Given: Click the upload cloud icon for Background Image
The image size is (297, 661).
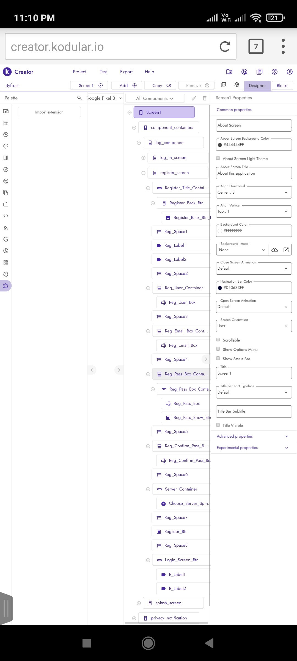Looking at the screenshot, I should click(274, 250).
